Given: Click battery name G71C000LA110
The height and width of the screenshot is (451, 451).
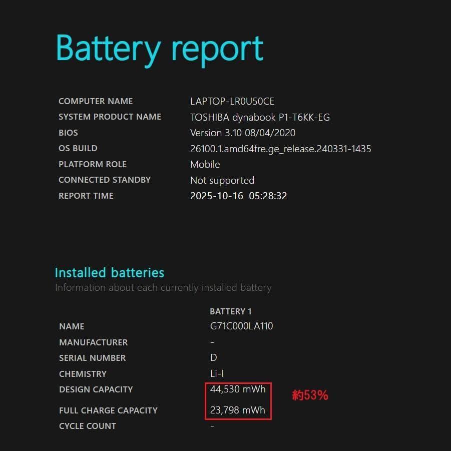Looking at the screenshot, I should 241,326.
